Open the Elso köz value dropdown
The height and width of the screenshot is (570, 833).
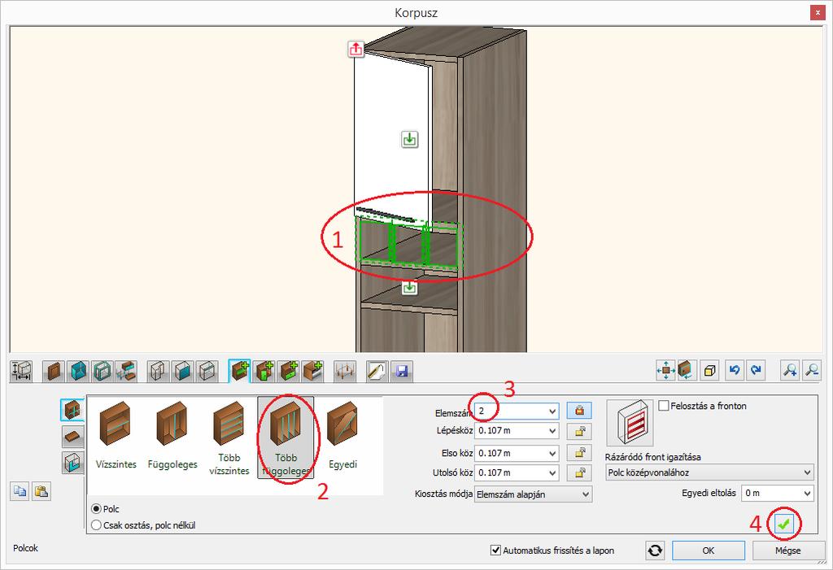click(x=552, y=453)
